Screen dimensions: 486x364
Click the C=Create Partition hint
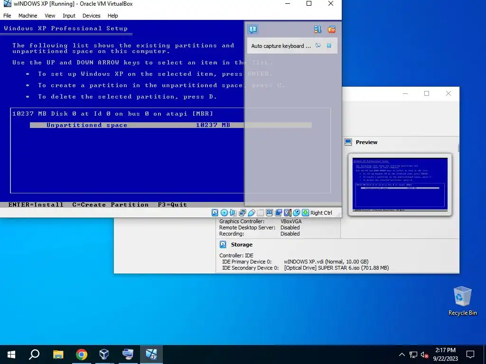110,205
